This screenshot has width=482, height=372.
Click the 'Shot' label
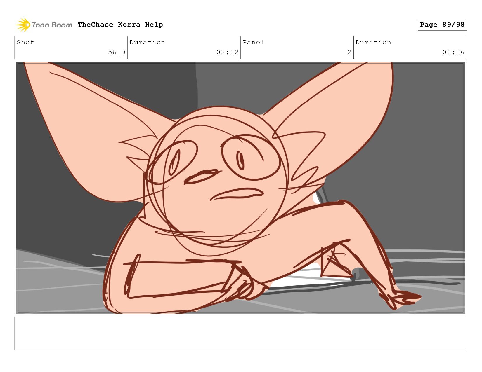point(25,43)
